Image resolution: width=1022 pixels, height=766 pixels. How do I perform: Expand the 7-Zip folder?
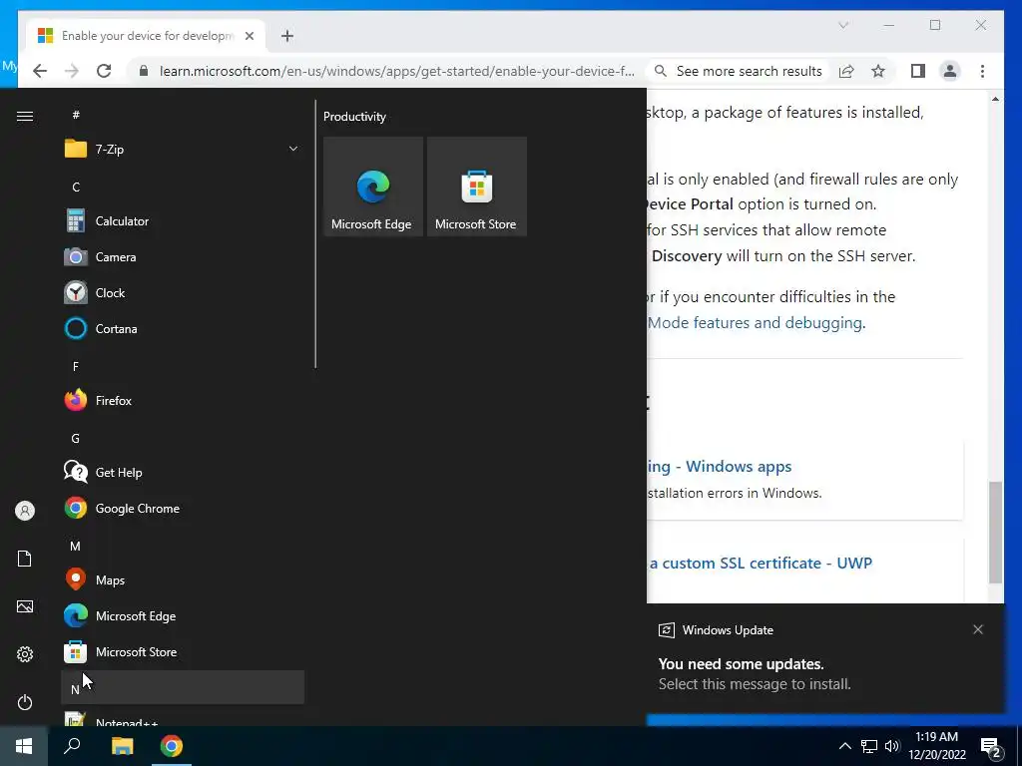(x=183, y=150)
